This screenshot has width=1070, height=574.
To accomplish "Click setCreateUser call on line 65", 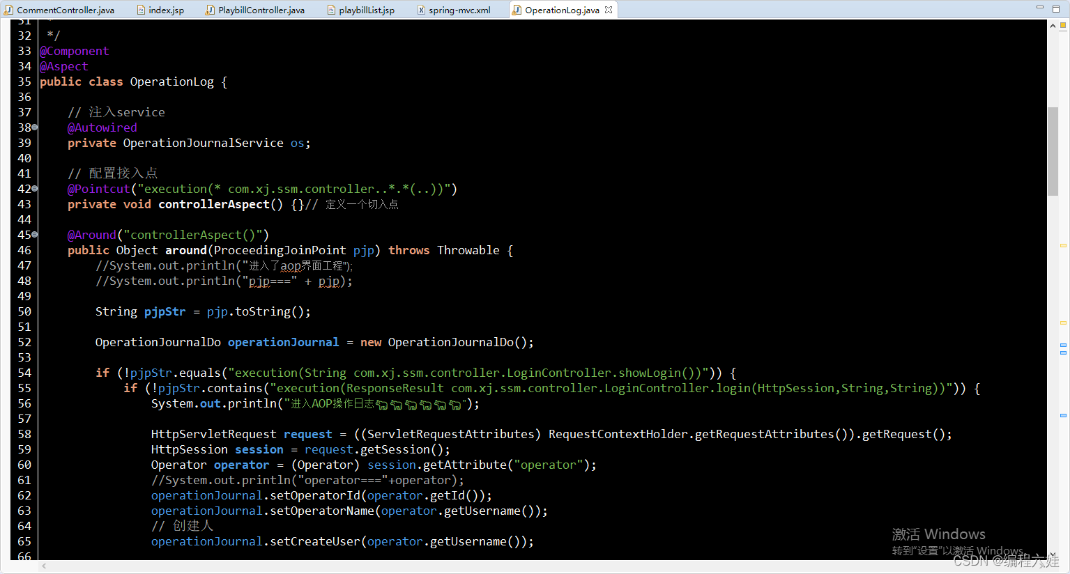I will point(315,541).
